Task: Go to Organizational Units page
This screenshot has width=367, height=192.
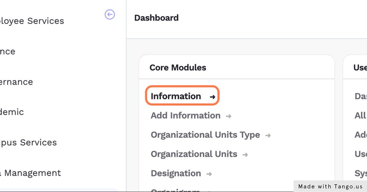Action: [x=194, y=154]
